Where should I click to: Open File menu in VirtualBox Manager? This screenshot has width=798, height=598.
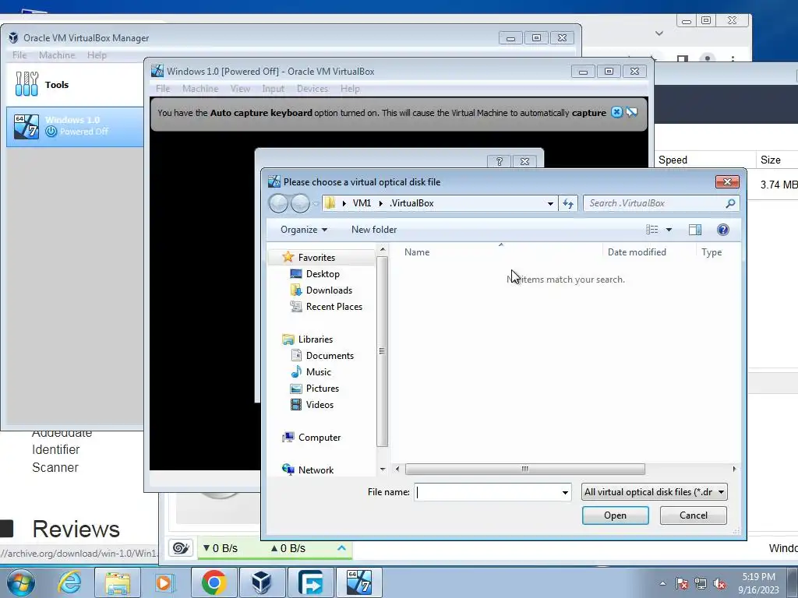[19, 55]
